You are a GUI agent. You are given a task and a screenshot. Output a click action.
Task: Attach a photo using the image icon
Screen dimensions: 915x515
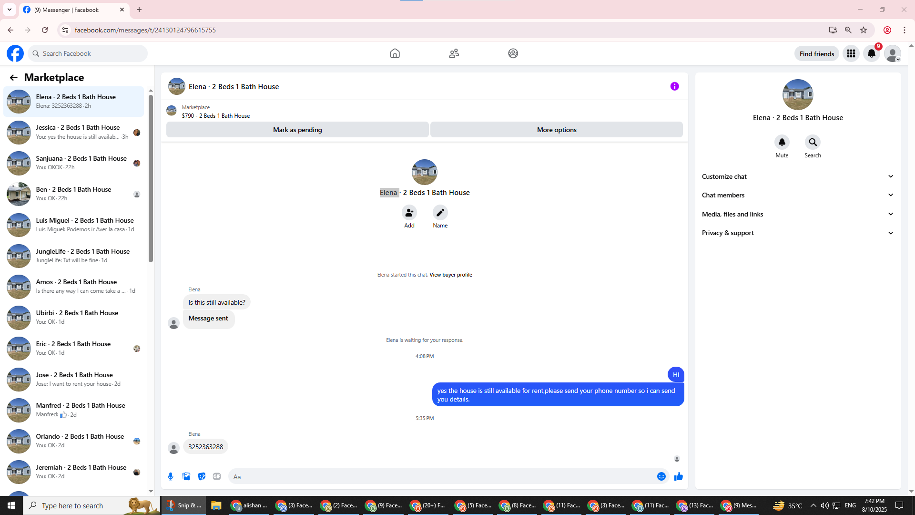pos(186,476)
